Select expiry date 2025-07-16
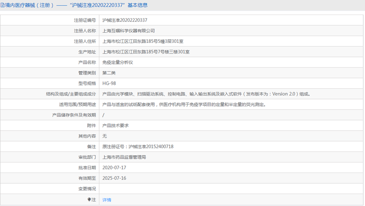365x206 pixels. pos(114,178)
